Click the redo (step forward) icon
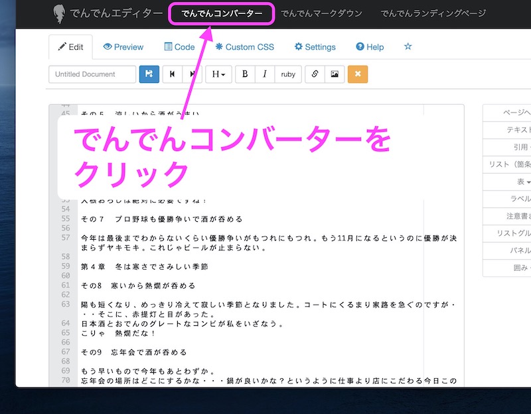The image size is (531, 414). click(192, 74)
